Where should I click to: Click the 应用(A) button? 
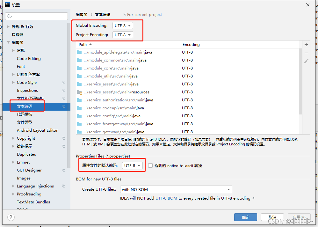[299, 217]
